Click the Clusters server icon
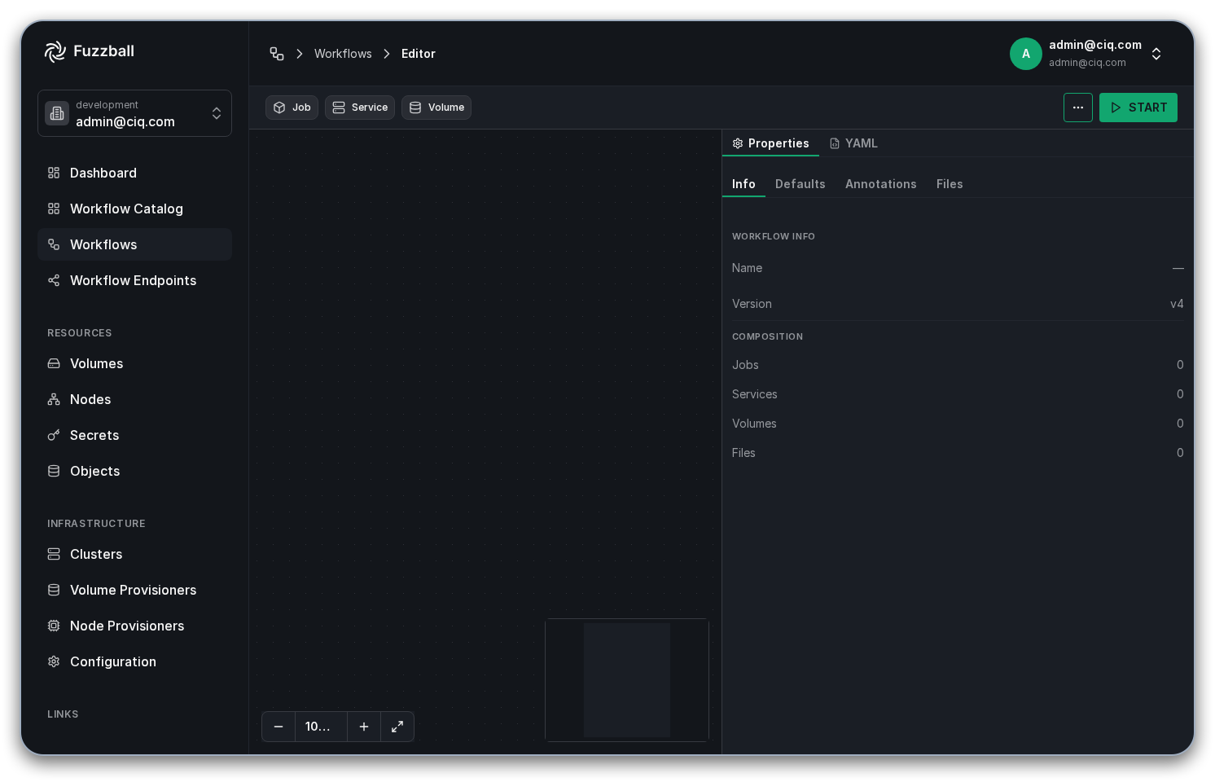Image resolution: width=1215 pixels, height=782 pixels. pos(54,554)
